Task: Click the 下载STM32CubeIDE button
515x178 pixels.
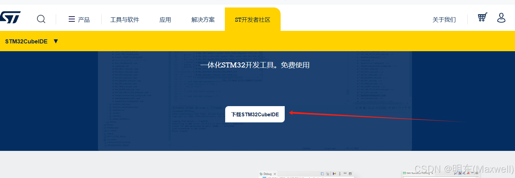Action: click(x=255, y=114)
